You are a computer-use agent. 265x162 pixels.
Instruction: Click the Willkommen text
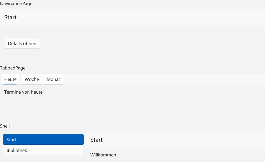point(103,155)
